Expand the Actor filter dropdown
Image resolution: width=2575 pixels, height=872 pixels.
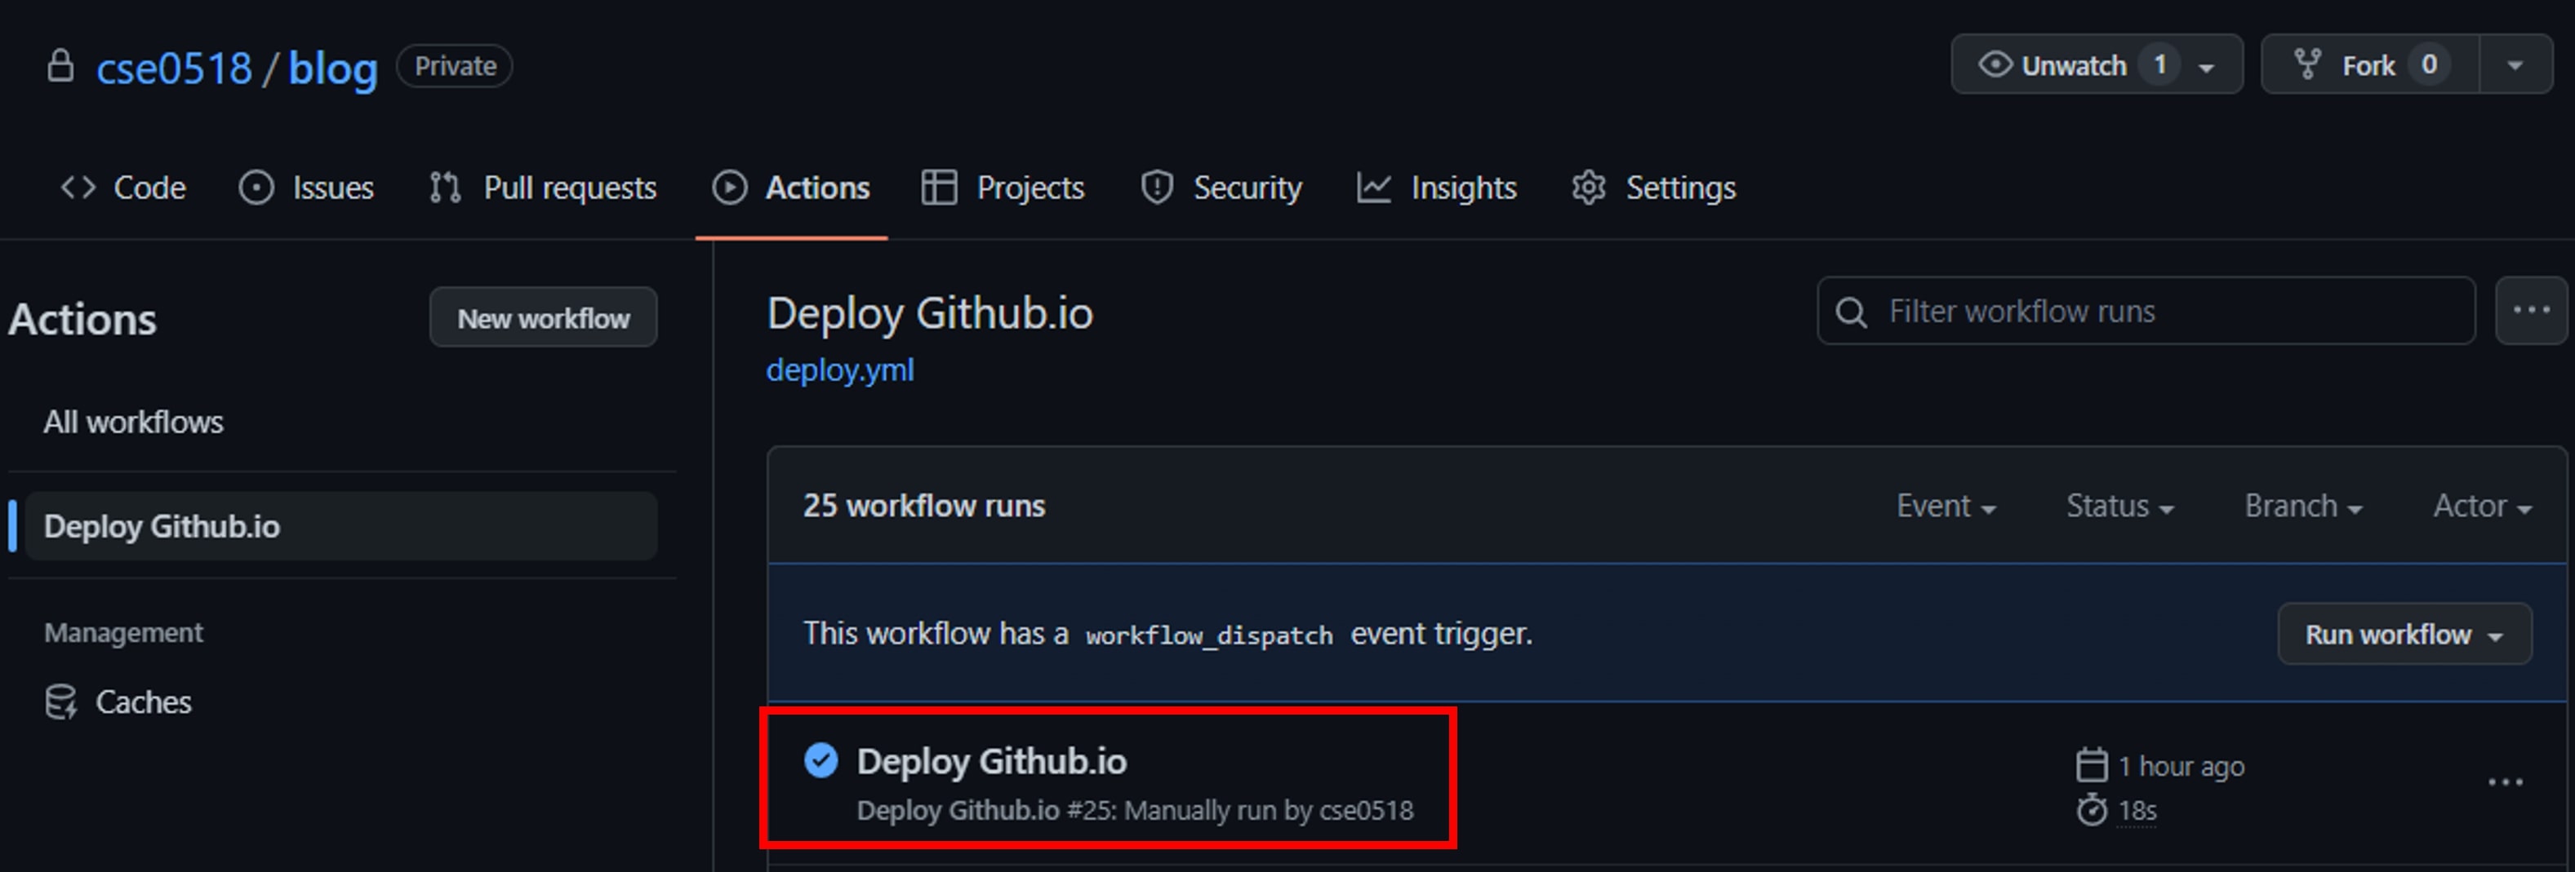[2482, 507]
